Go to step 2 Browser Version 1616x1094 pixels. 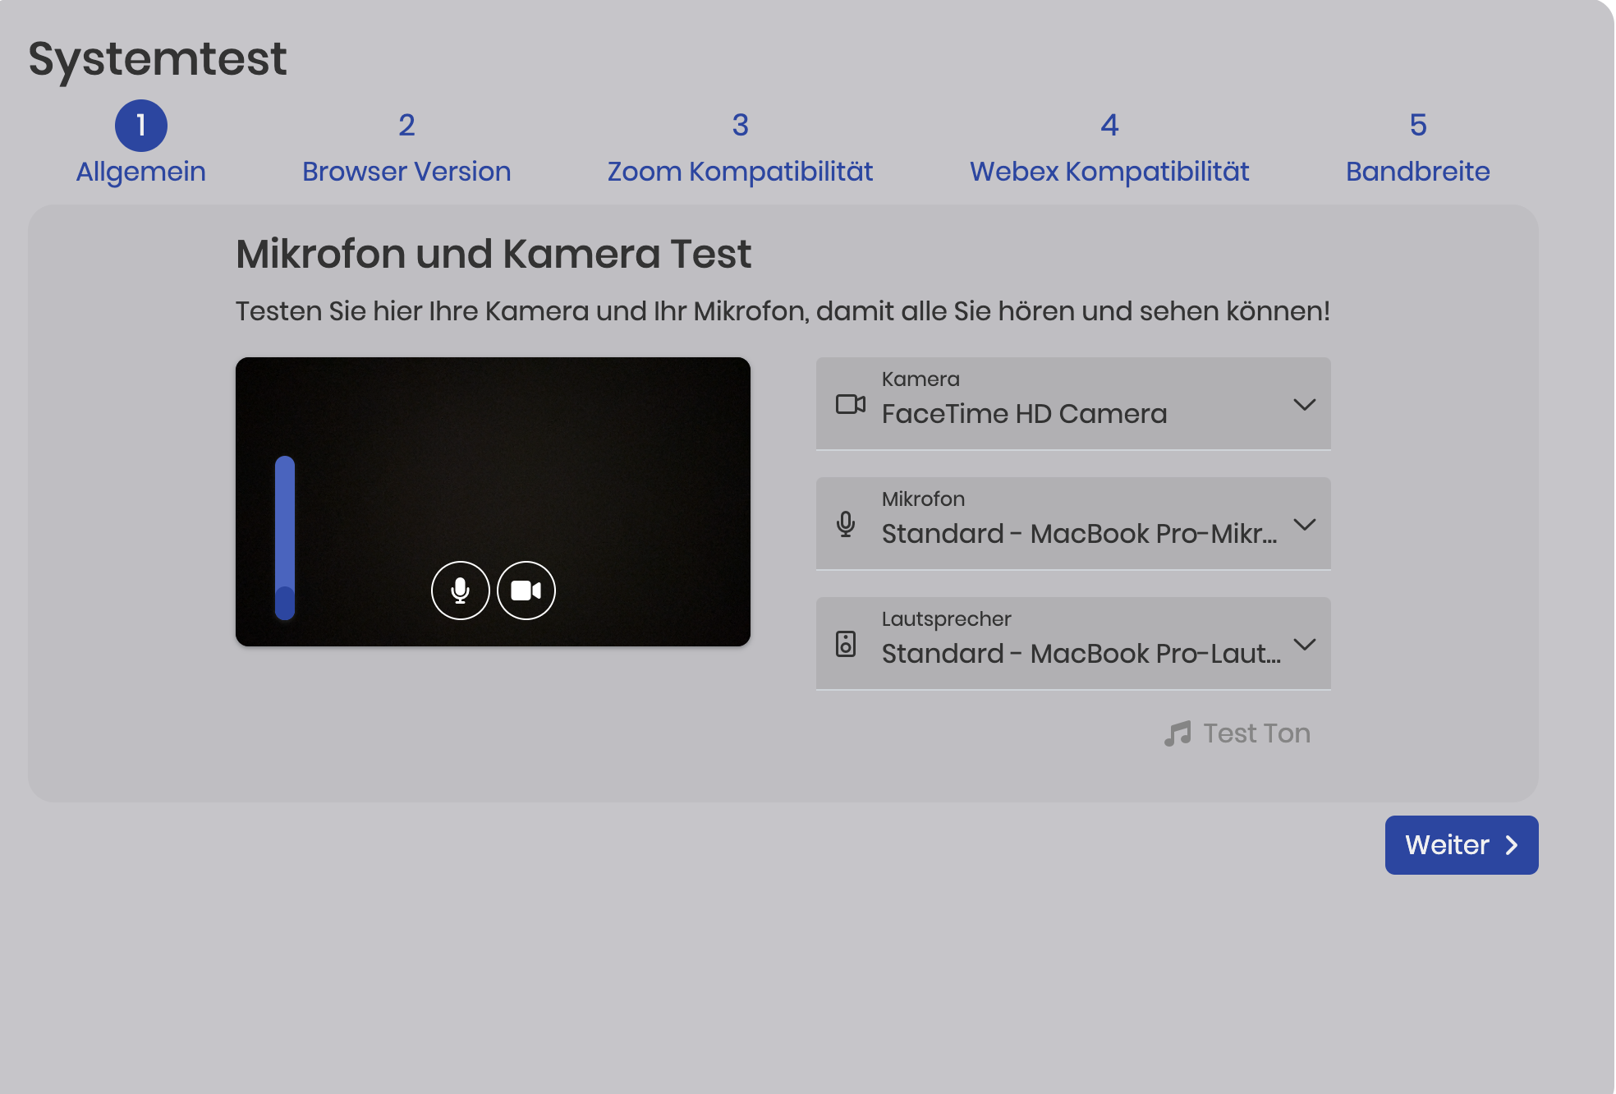406,148
